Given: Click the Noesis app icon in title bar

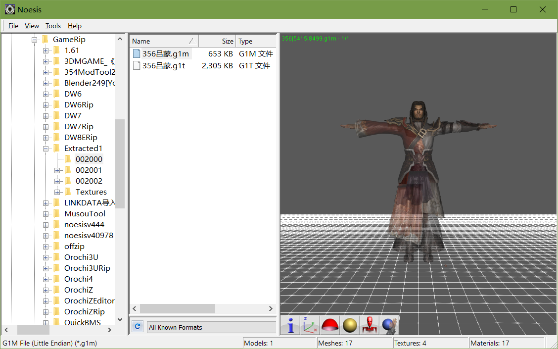Looking at the screenshot, I should [9, 9].
